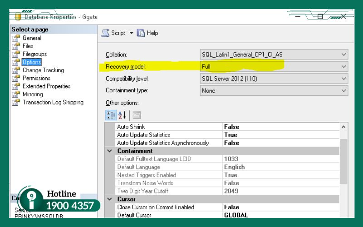
Task: Go to the Change Tracking page
Action: click(x=43, y=70)
